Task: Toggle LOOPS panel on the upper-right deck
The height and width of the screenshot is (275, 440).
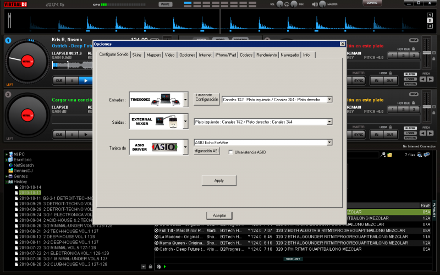Action: (x=410, y=79)
